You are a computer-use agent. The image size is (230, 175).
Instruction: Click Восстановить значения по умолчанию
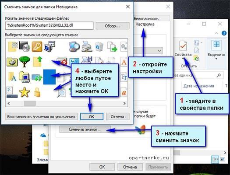click(x=41, y=117)
